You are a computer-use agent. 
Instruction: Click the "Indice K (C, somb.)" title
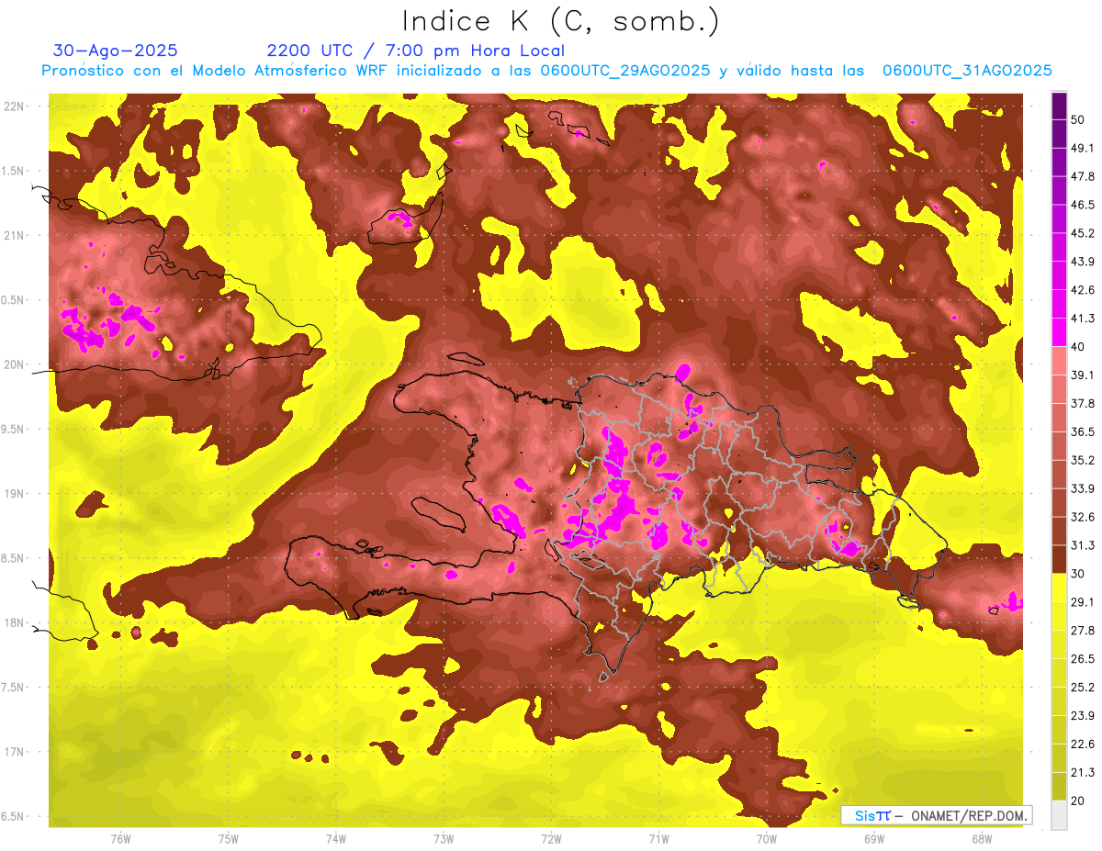(560, 21)
